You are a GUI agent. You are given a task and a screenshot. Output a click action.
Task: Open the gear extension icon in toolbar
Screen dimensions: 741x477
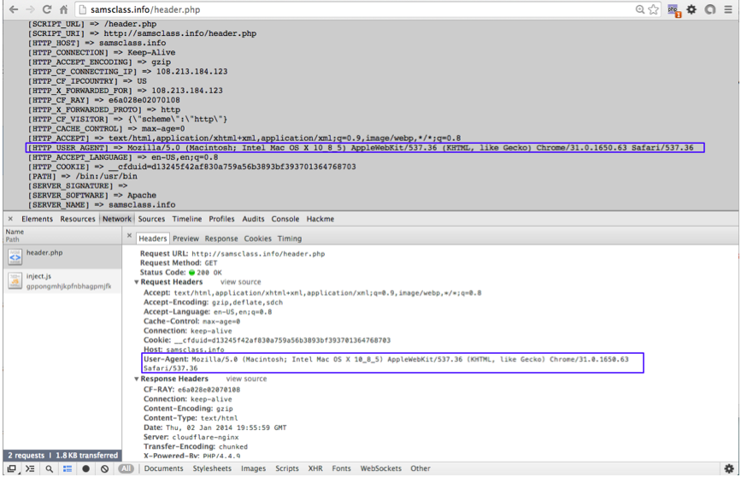click(x=691, y=9)
